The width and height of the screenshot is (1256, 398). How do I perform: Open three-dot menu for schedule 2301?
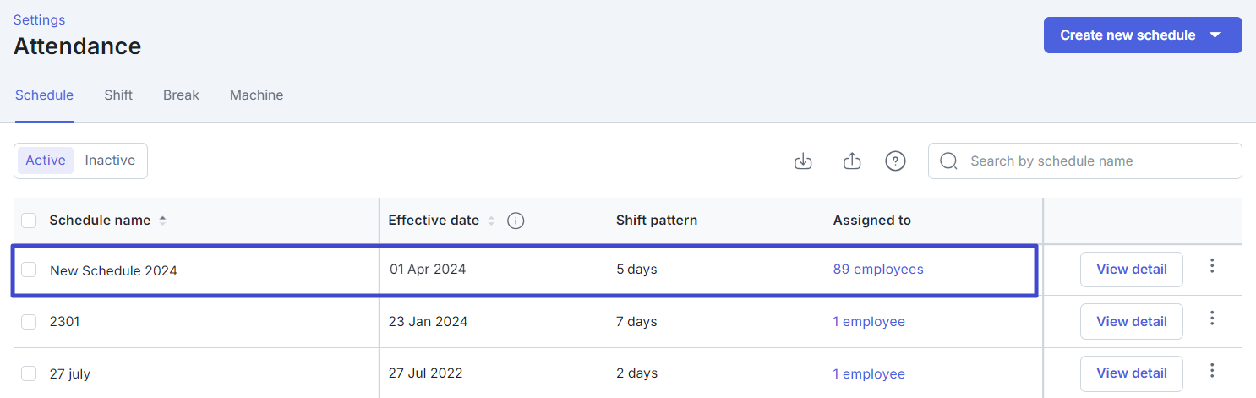[x=1212, y=319]
